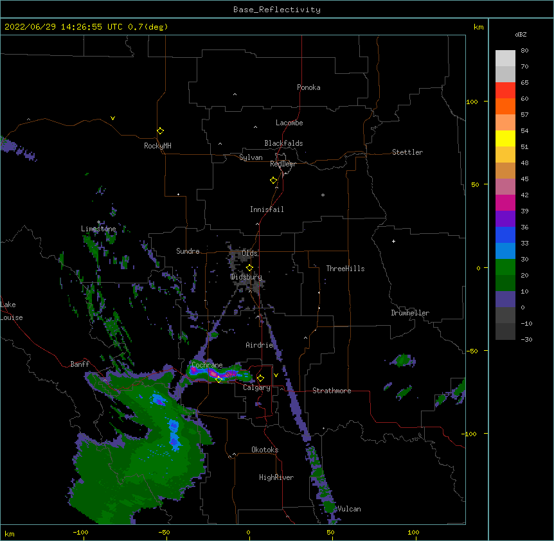
Task: Click the Banff town label
Action: tap(80, 364)
